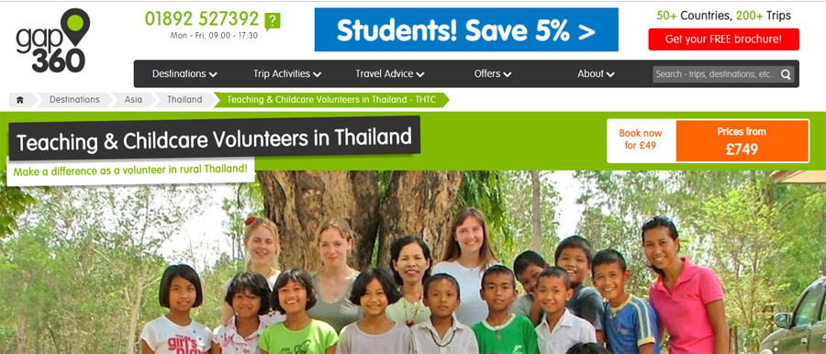This screenshot has height=354, width=826.
Task: Expand the Destinations dropdown menu
Action: click(184, 73)
